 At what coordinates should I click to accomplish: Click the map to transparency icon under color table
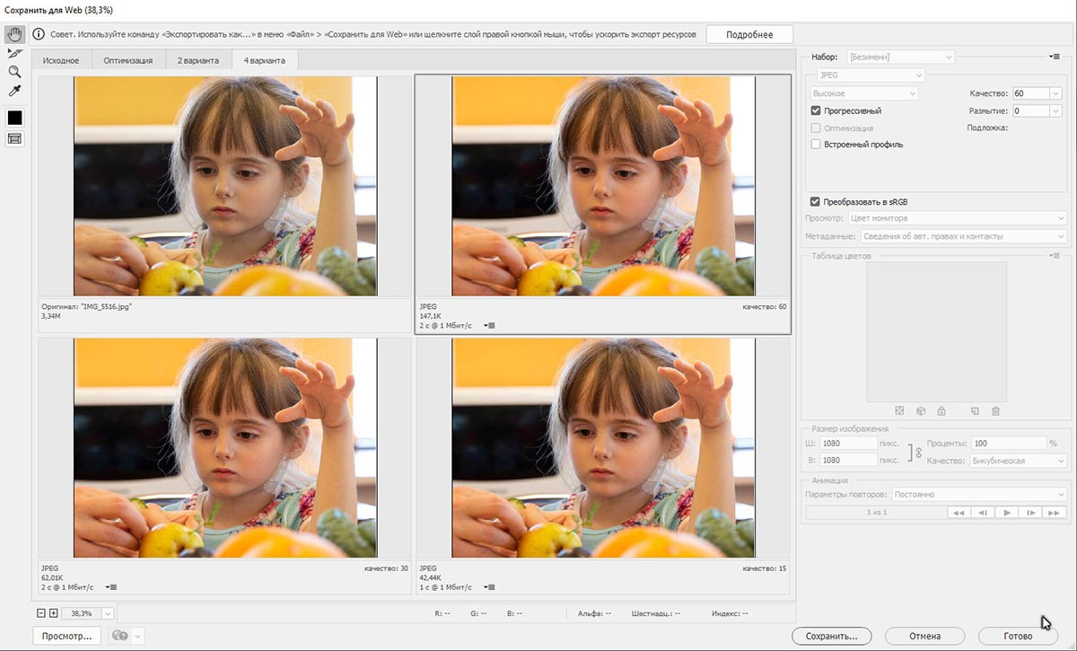(899, 411)
